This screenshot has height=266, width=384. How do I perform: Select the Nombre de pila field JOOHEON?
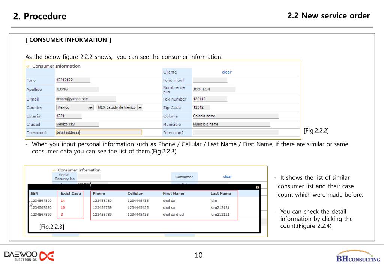(x=214, y=89)
